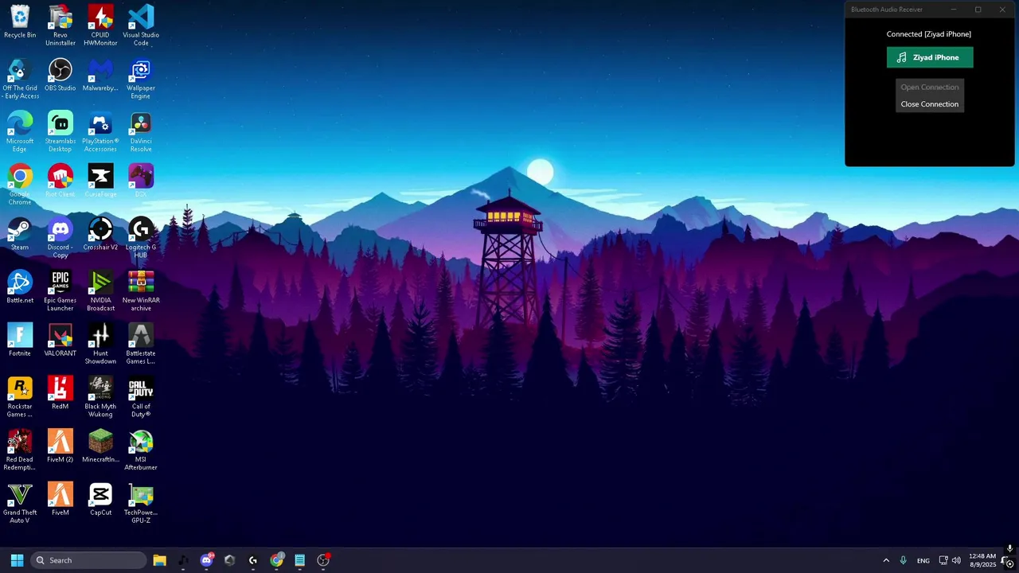Select the OBS Studio desktop icon

point(61,75)
